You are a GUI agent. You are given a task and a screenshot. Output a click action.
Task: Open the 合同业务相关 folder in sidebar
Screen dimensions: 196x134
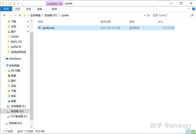click(19, 52)
